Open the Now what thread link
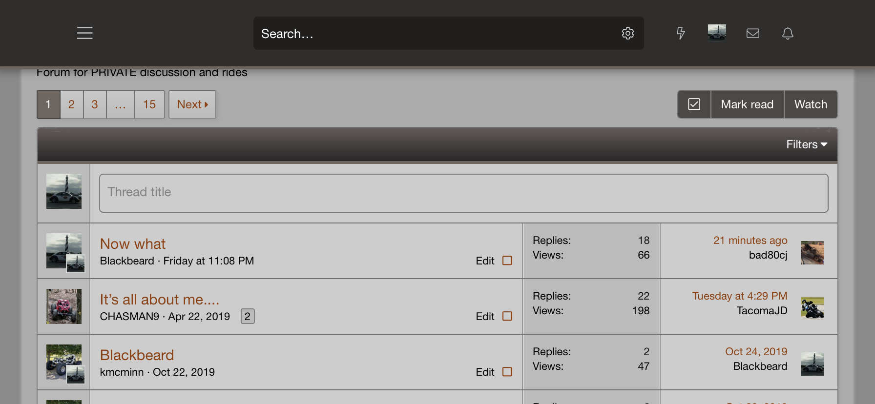875x404 pixels. click(133, 244)
